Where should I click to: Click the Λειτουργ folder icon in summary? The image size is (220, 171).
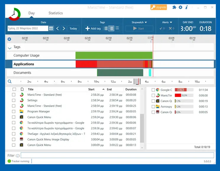coord(158,107)
